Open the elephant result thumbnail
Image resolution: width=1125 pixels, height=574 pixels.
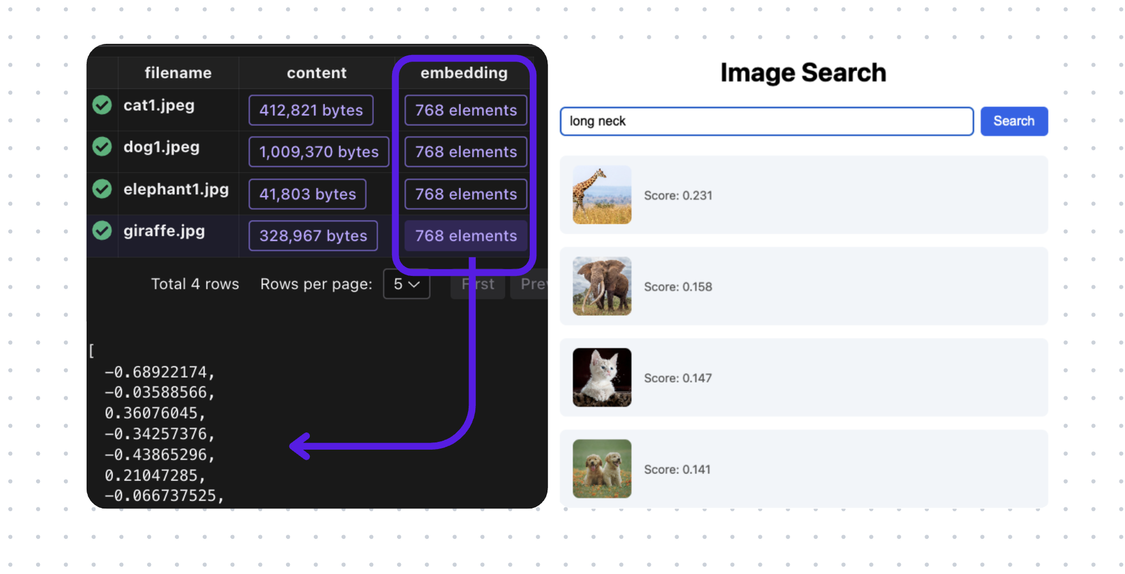602,286
